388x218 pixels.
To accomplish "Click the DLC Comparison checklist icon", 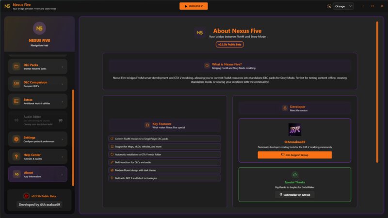I will (x=16, y=84).
